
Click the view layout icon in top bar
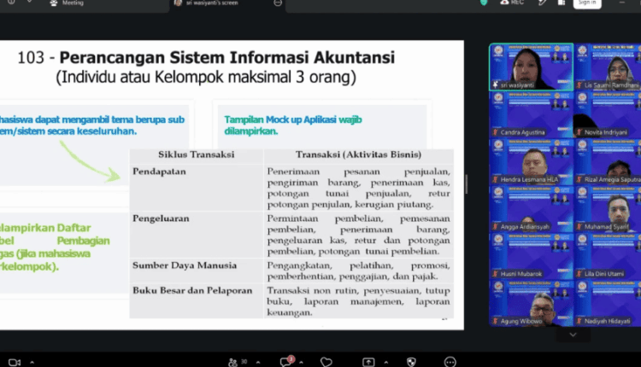[562, 3]
